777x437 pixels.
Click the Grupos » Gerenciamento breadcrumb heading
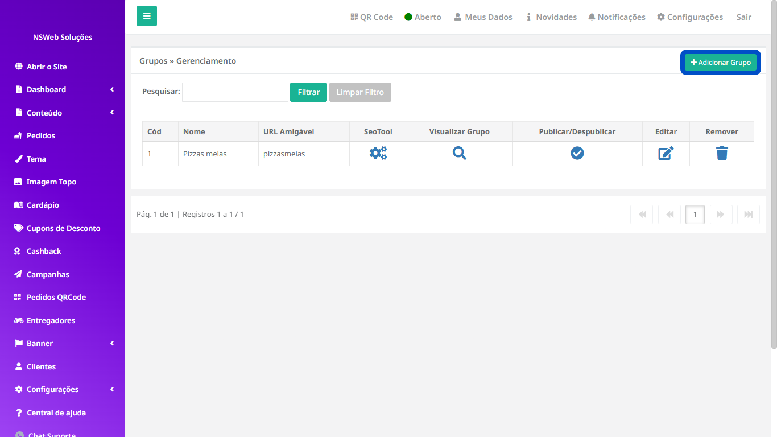pyautogui.click(x=188, y=61)
